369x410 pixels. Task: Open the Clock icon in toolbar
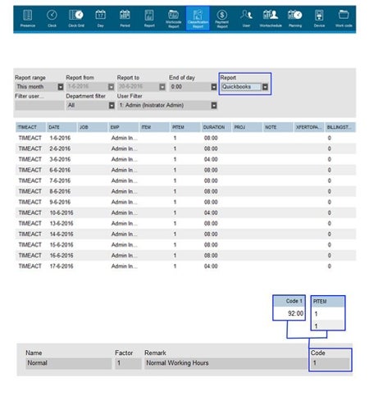click(x=52, y=18)
